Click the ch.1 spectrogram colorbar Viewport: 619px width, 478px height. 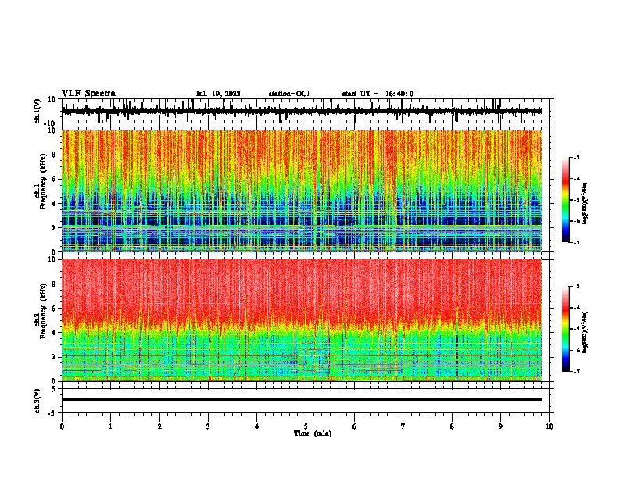[x=565, y=200]
